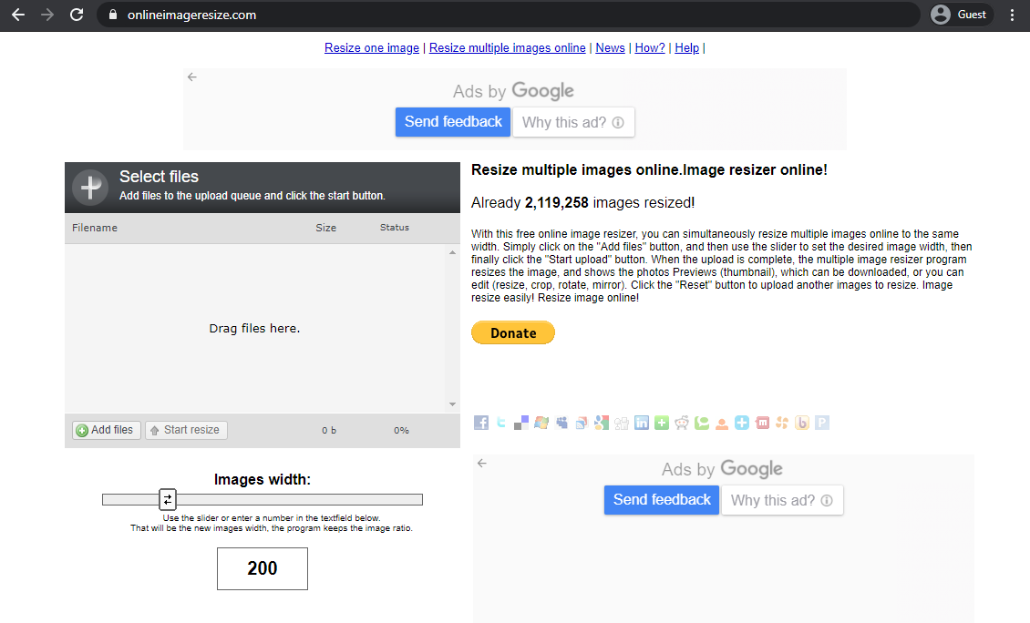Click Why this ad? in the top ad

[573, 122]
